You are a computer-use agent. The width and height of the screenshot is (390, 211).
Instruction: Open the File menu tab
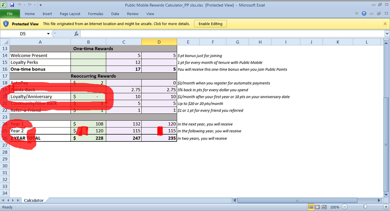10,14
